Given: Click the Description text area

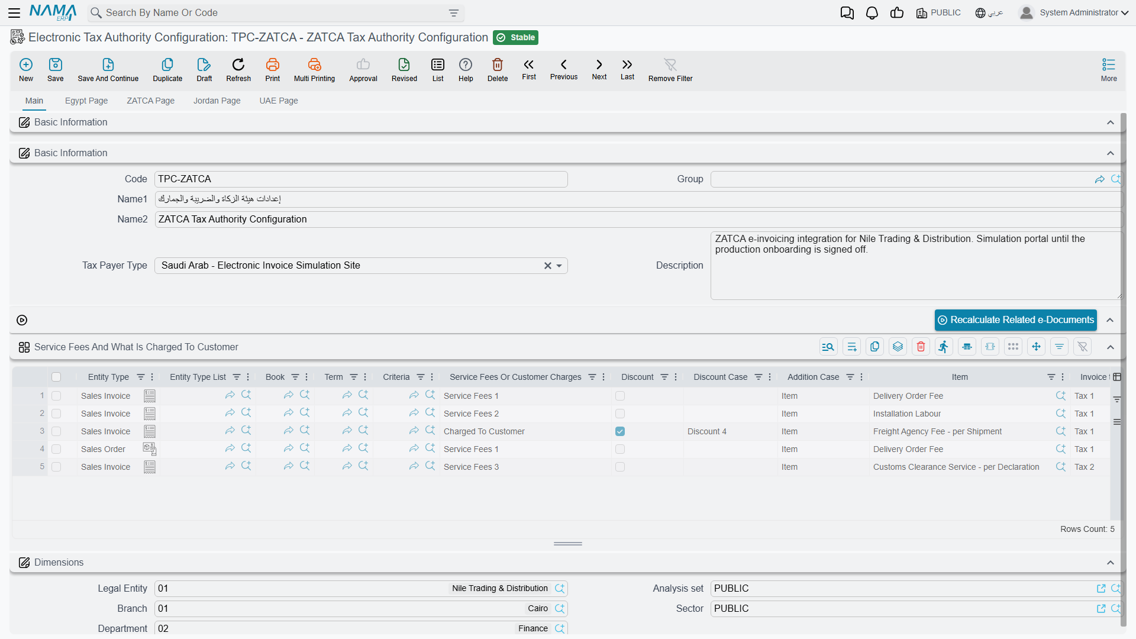Looking at the screenshot, I should point(916,266).
